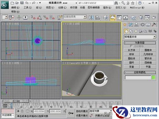
Task: Select the Space Warps category icon
Action: 150,31
